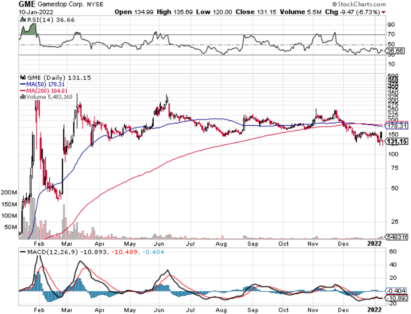Select the 131.15 current price tag
Screen dimensions: 411x314
click(396, 141)
